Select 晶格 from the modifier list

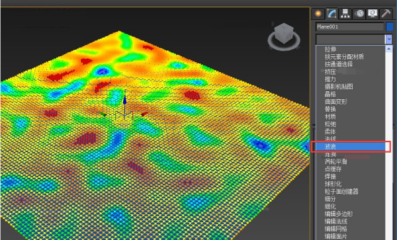point(330,94)
